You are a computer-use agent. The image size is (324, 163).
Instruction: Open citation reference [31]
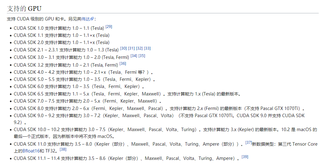click(x=131, y=48)
